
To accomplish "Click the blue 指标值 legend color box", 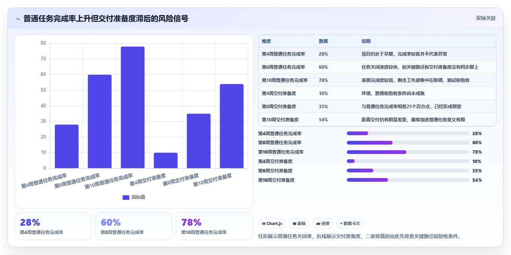I will [x=126, y=197].
